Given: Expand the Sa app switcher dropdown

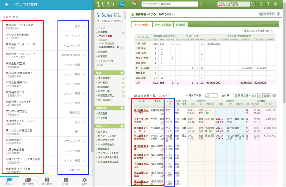Looking at the screenshot, I should click(123, 4).
